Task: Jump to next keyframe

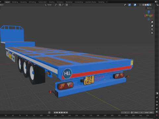Action: tap(64, 112)
